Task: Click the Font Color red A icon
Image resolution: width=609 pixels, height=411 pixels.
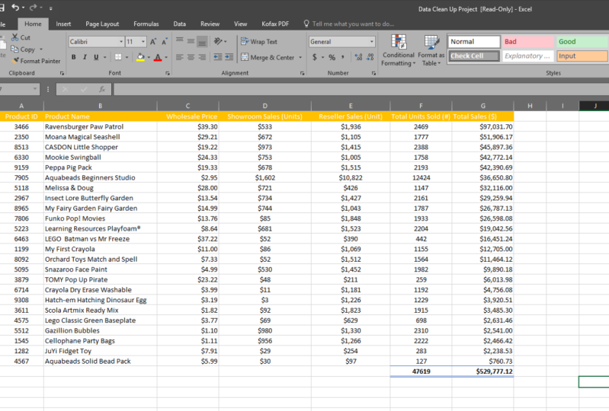Action: 158,57
